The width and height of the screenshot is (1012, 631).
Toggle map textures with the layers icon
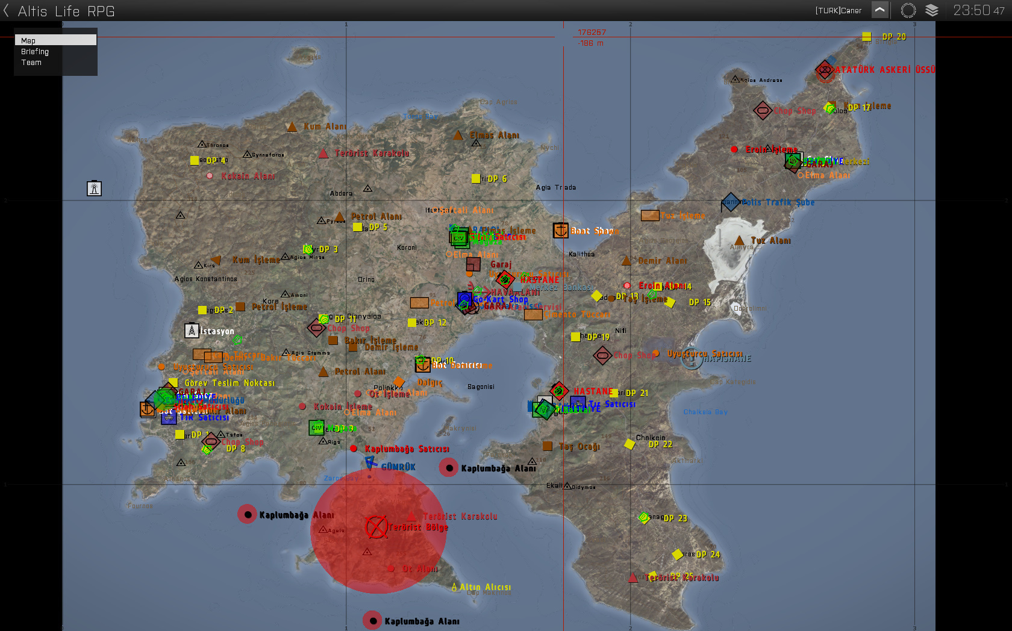point(932,10)
